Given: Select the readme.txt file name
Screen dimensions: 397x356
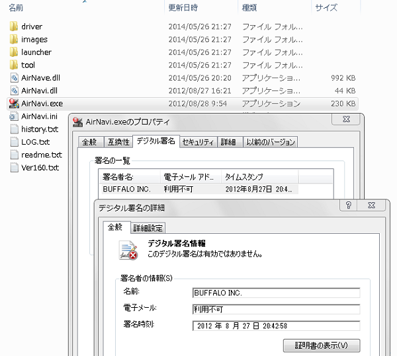Looking at the screenshot, I should point(42,155).
